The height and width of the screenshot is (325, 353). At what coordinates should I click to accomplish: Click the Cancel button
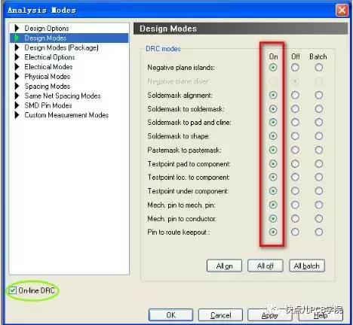click(x=220, y=315)
